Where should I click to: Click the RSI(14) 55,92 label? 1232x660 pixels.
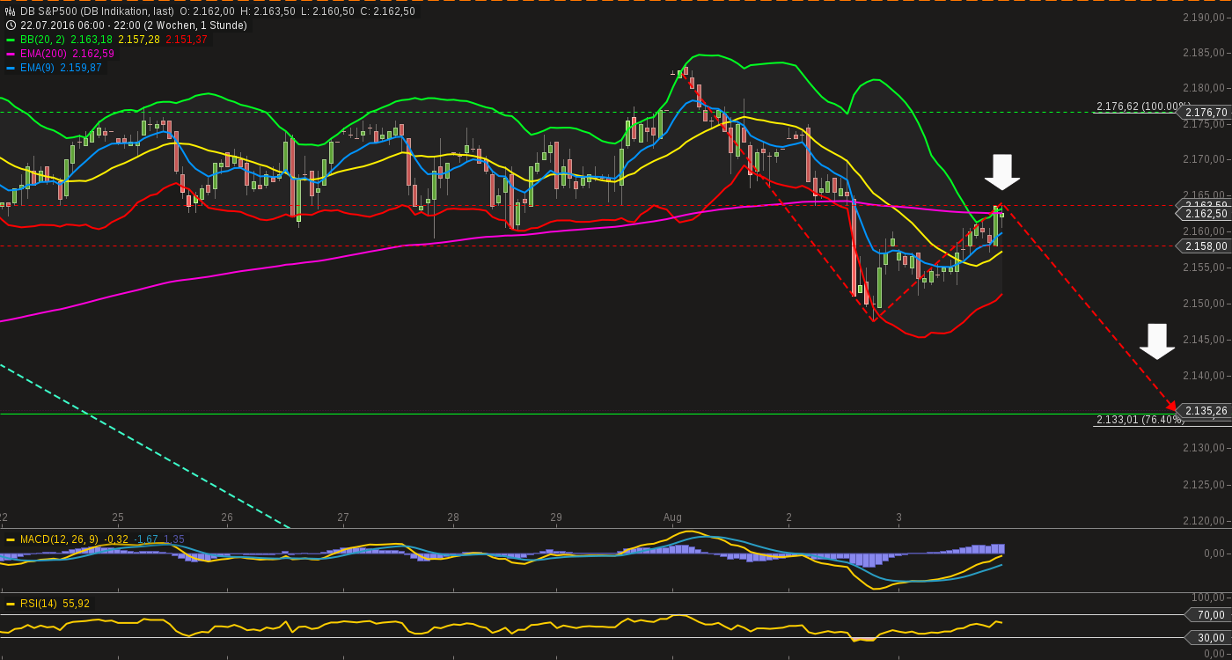(x=55, y=604)
